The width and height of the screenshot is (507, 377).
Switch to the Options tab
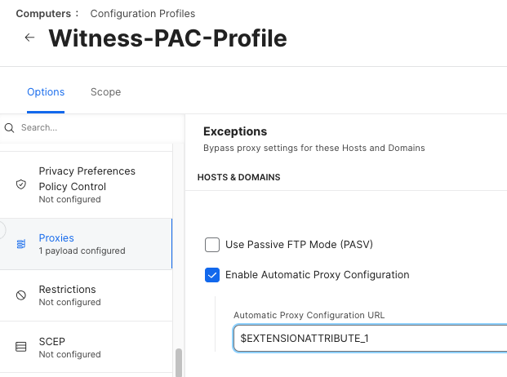pos(46,92)
